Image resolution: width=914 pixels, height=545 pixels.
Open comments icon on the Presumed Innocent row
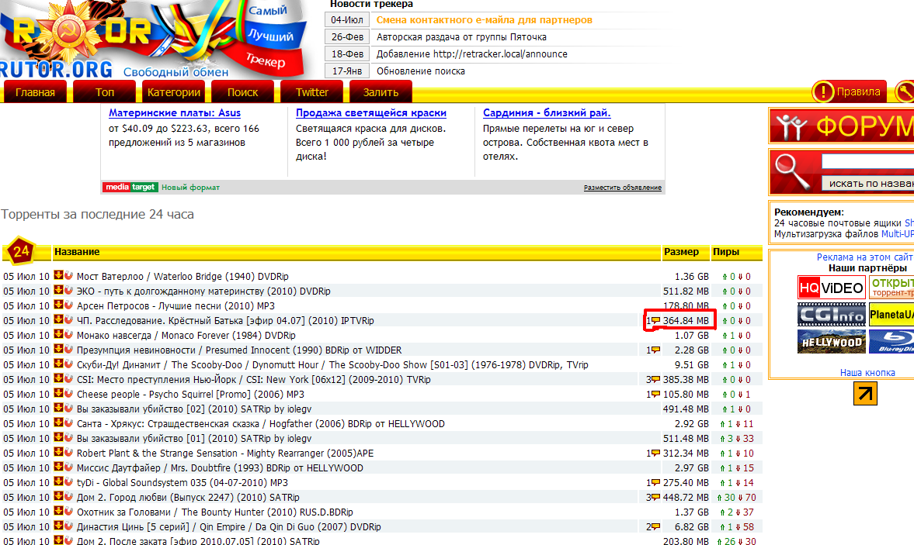pos(655,350)
